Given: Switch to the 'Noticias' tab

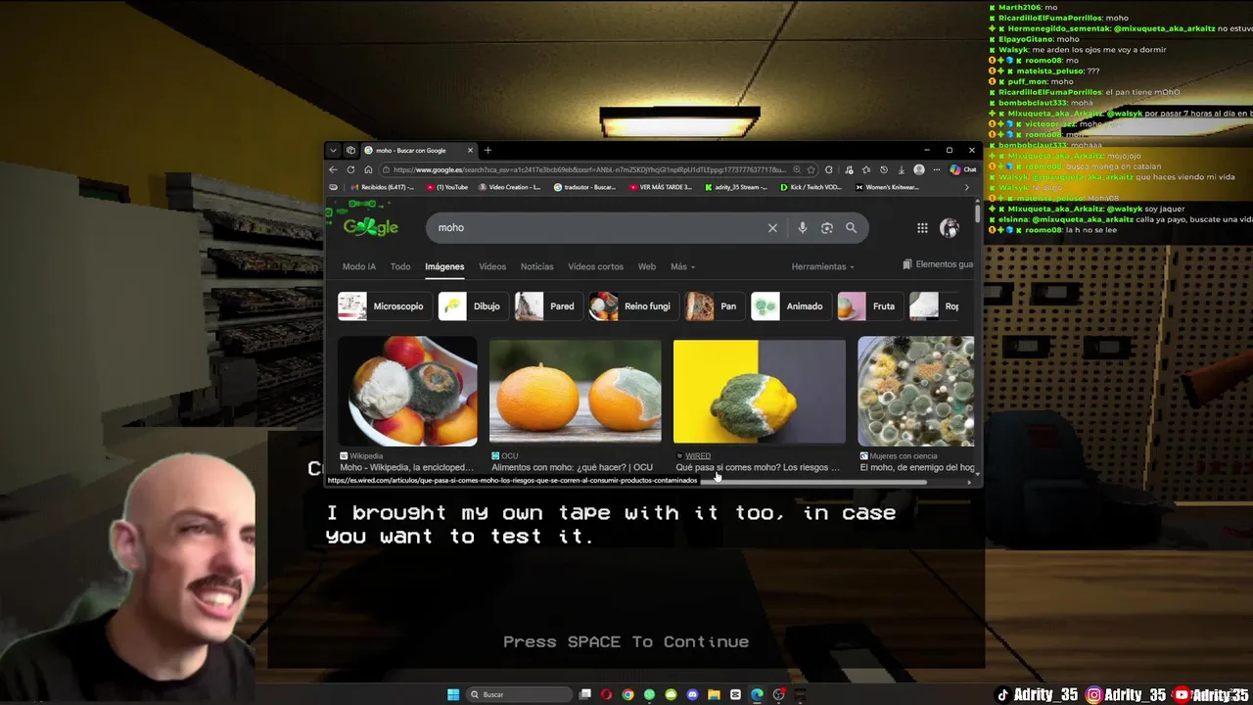Looking at the screenshot, I should [x=536, y=266].
